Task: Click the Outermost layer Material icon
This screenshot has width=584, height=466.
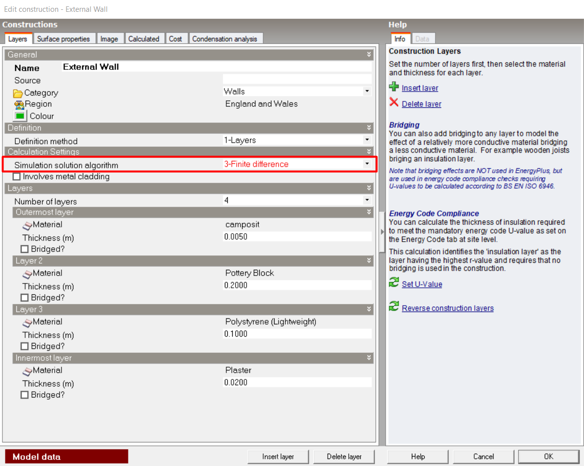Action: pyautogui.click(x=27, y=225)
